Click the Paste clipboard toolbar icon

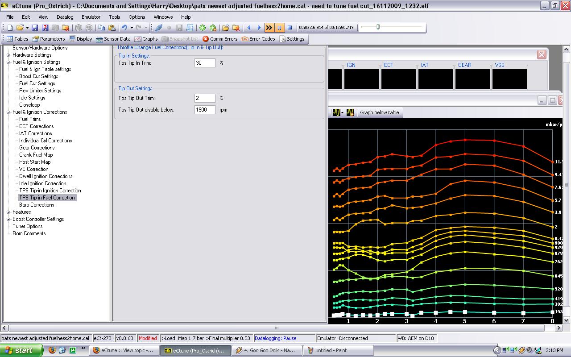(x=112, y=28)
